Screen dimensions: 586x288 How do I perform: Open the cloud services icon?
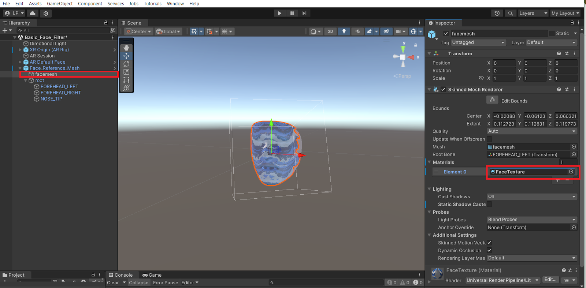point(33,13)
